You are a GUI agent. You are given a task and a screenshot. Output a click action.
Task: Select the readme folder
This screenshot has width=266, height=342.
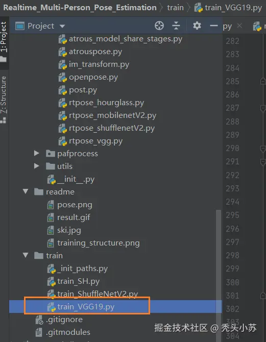(60, 192)
